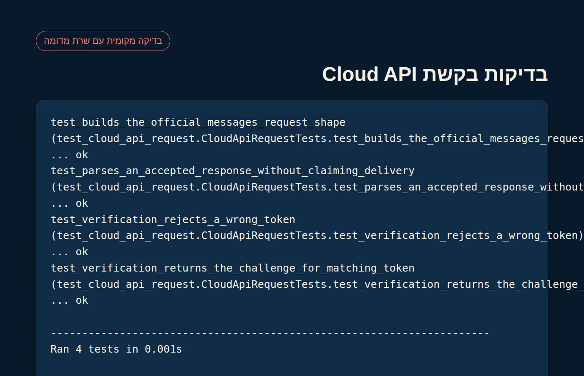Click the ok result for test_builds_the_official_messages_request_shape
This screenshot has height=376, width=584.
point(82,155)
